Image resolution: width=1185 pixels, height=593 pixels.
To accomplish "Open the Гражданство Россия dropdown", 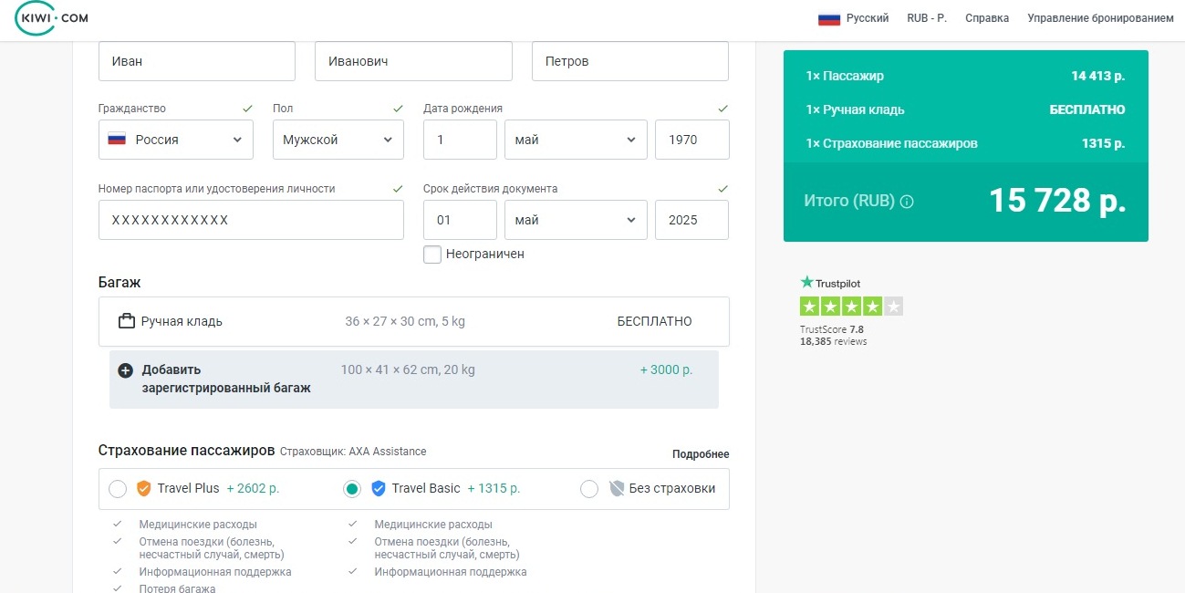I will pos(176,140).
